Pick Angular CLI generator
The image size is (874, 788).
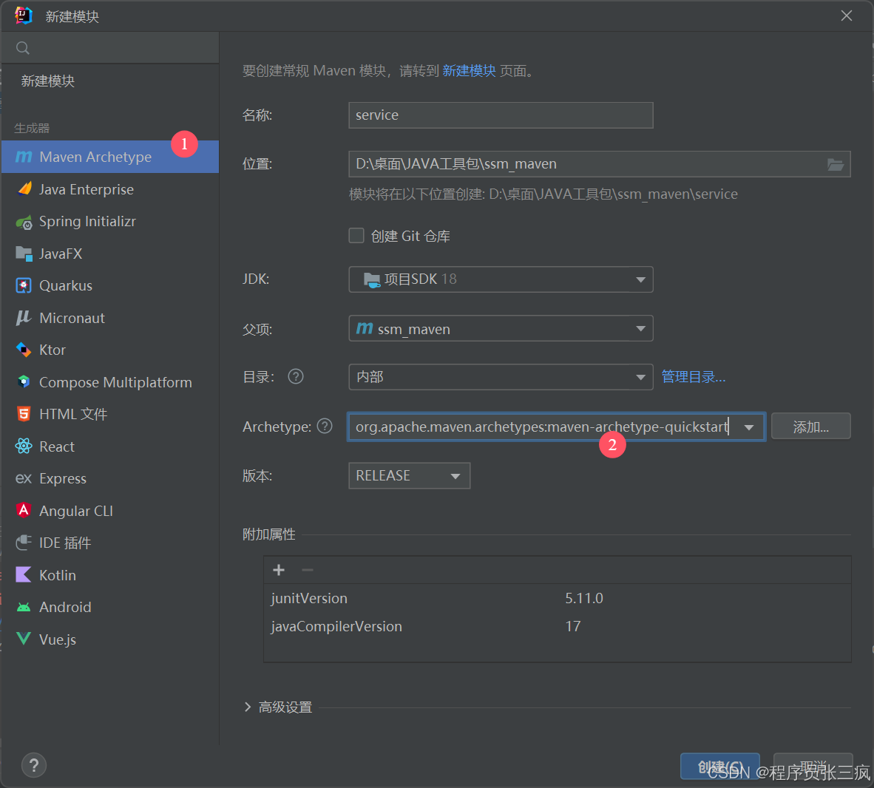tap(110, 511)
